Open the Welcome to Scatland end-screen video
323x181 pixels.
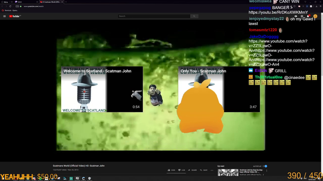[x=102, y=89]
